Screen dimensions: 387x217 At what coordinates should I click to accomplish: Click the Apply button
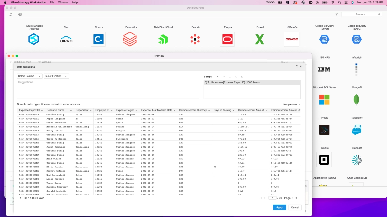pyautogui.click(x=279, y=207)
